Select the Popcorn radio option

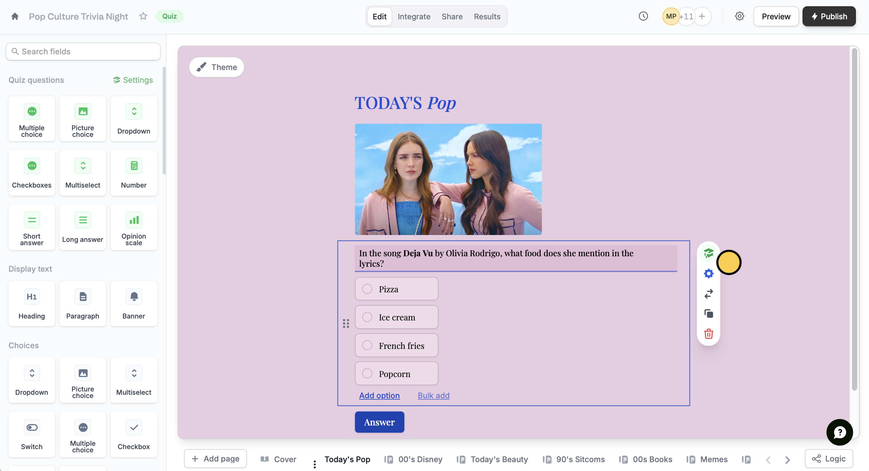point(367,373)
